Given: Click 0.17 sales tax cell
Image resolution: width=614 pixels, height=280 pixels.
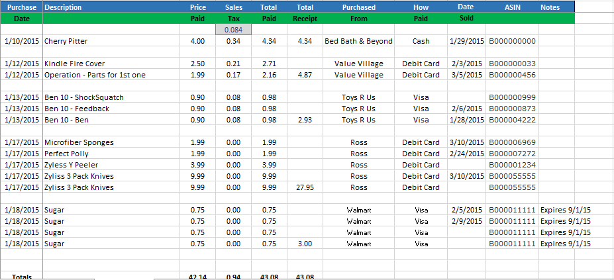Looking at the screenshot, I should point(233,75).
